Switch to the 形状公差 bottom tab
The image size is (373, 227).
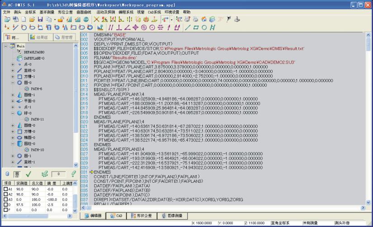point(142,216)
